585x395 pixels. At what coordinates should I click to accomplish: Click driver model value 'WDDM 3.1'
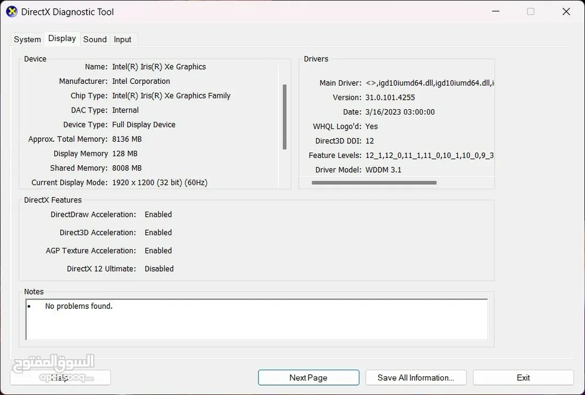tap(383, 170)
